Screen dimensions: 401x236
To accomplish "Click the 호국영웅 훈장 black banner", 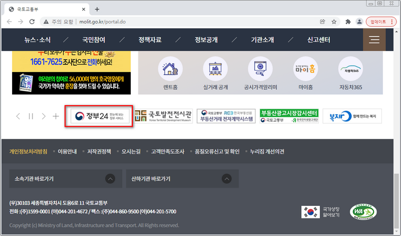I will (x=71, y=83).
